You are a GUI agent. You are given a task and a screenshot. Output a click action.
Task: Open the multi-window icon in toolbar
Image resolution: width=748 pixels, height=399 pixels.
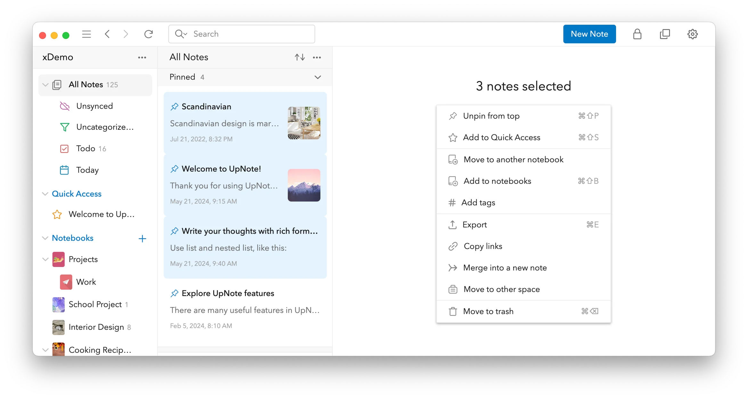(665, 34)
